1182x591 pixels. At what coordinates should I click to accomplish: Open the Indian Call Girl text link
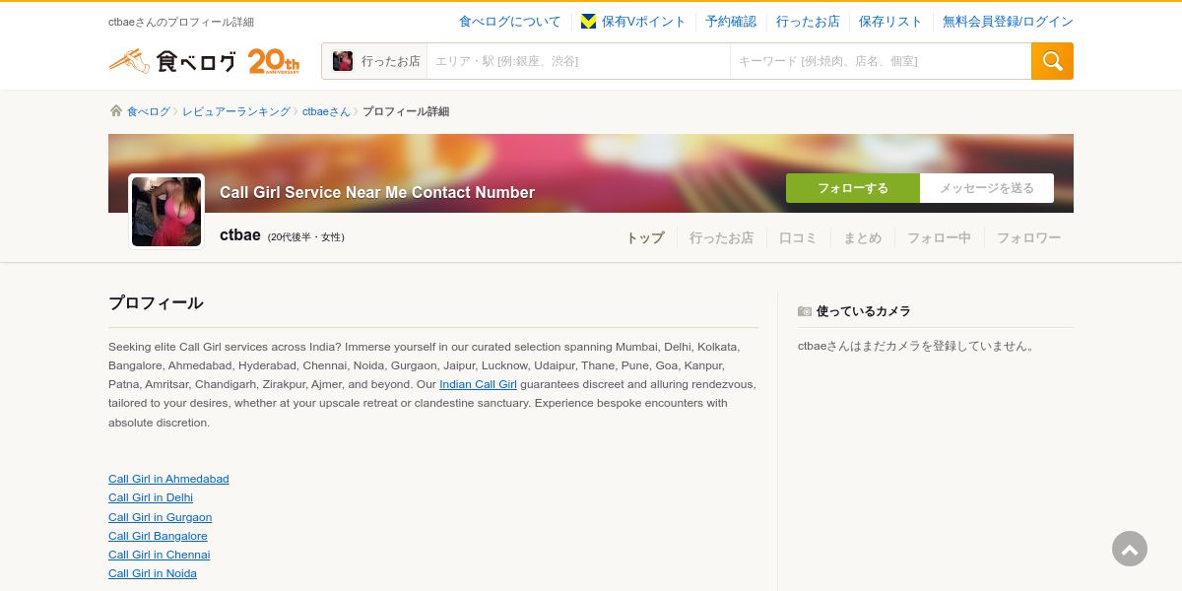point(478,384)
